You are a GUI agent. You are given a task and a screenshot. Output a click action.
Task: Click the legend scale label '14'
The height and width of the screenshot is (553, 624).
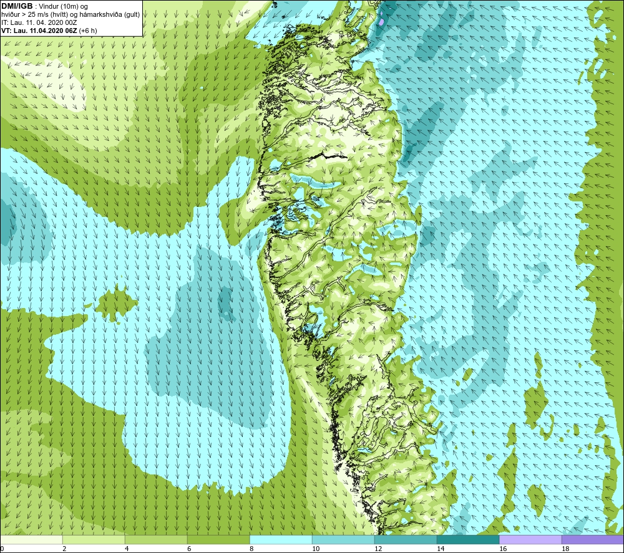pos(441,549)
